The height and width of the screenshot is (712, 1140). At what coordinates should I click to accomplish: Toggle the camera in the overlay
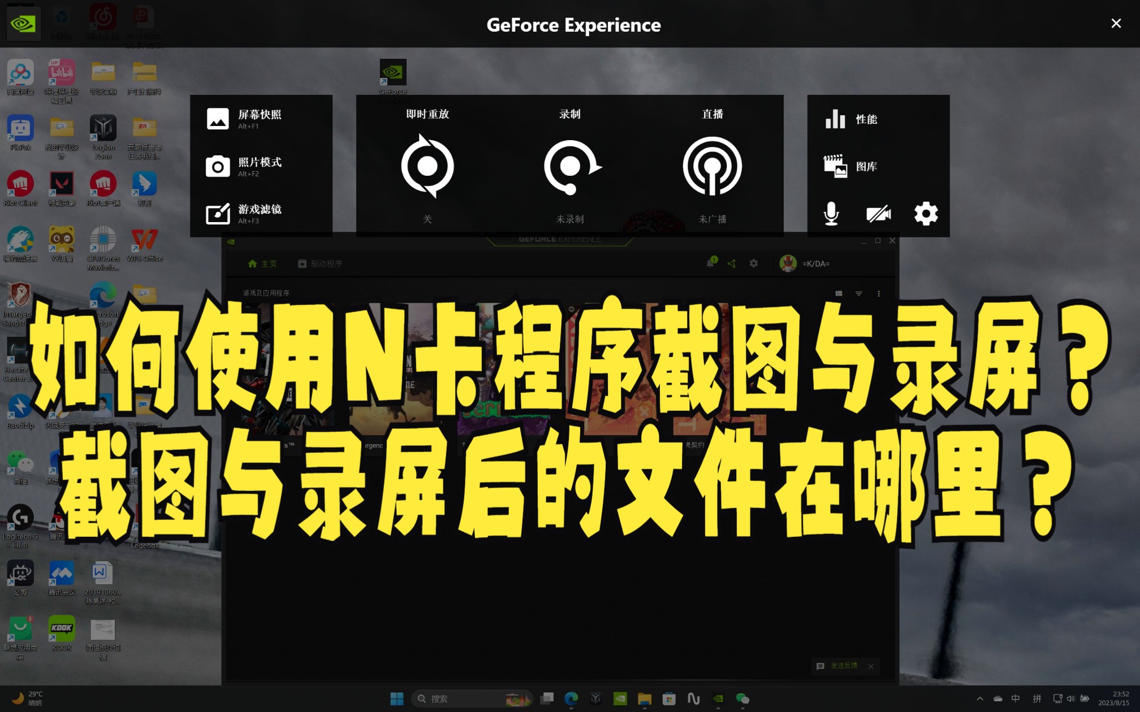coord(879,214)
